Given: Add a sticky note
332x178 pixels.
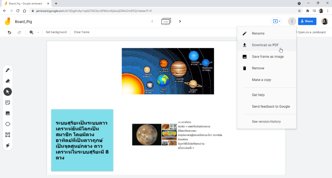Looking at the screenshot, I should 7,102.
